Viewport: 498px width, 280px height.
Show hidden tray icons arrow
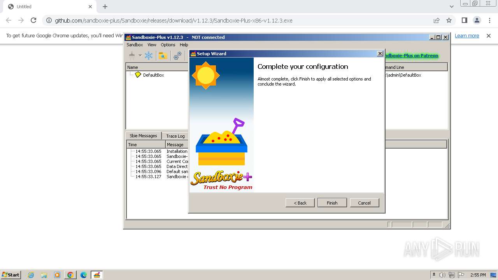point(434,275)
